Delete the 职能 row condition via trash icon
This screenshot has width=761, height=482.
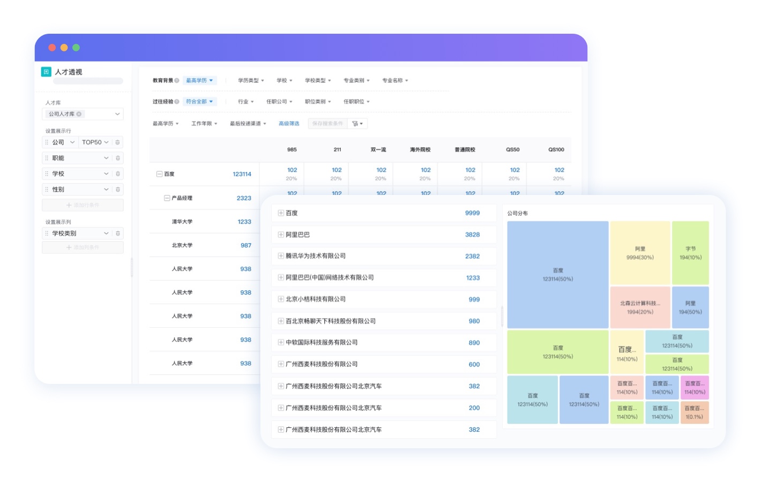point(118,158)
